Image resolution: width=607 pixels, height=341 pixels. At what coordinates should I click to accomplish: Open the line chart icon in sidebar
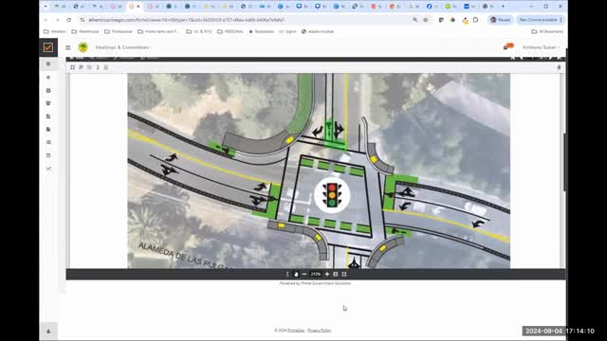point(48,169)
